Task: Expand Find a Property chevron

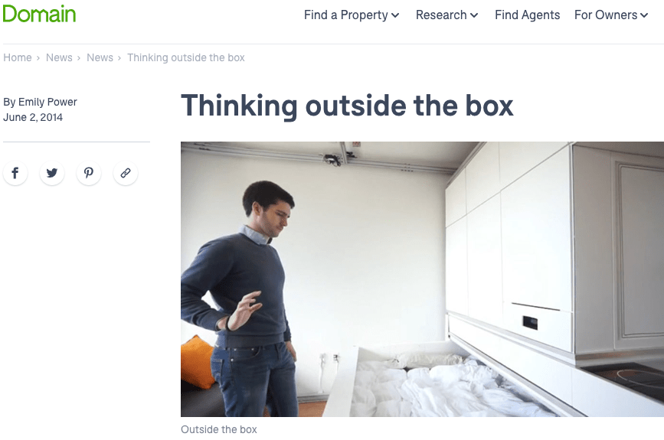Action: coord(395,15)
